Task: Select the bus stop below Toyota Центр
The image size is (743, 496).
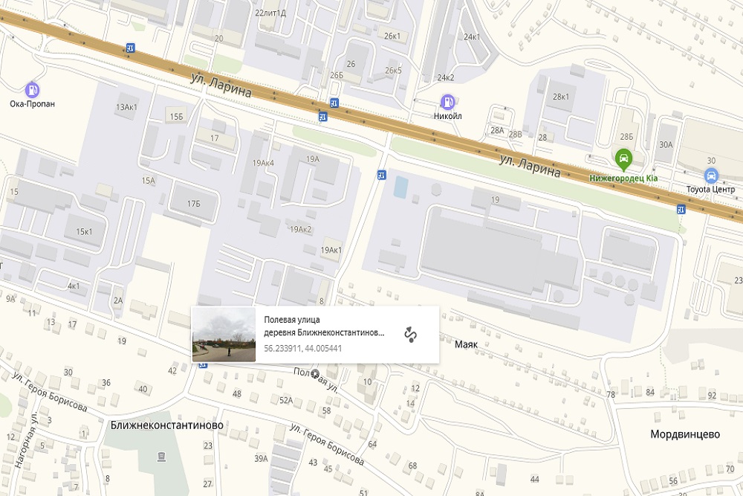Action: point(681,210)
